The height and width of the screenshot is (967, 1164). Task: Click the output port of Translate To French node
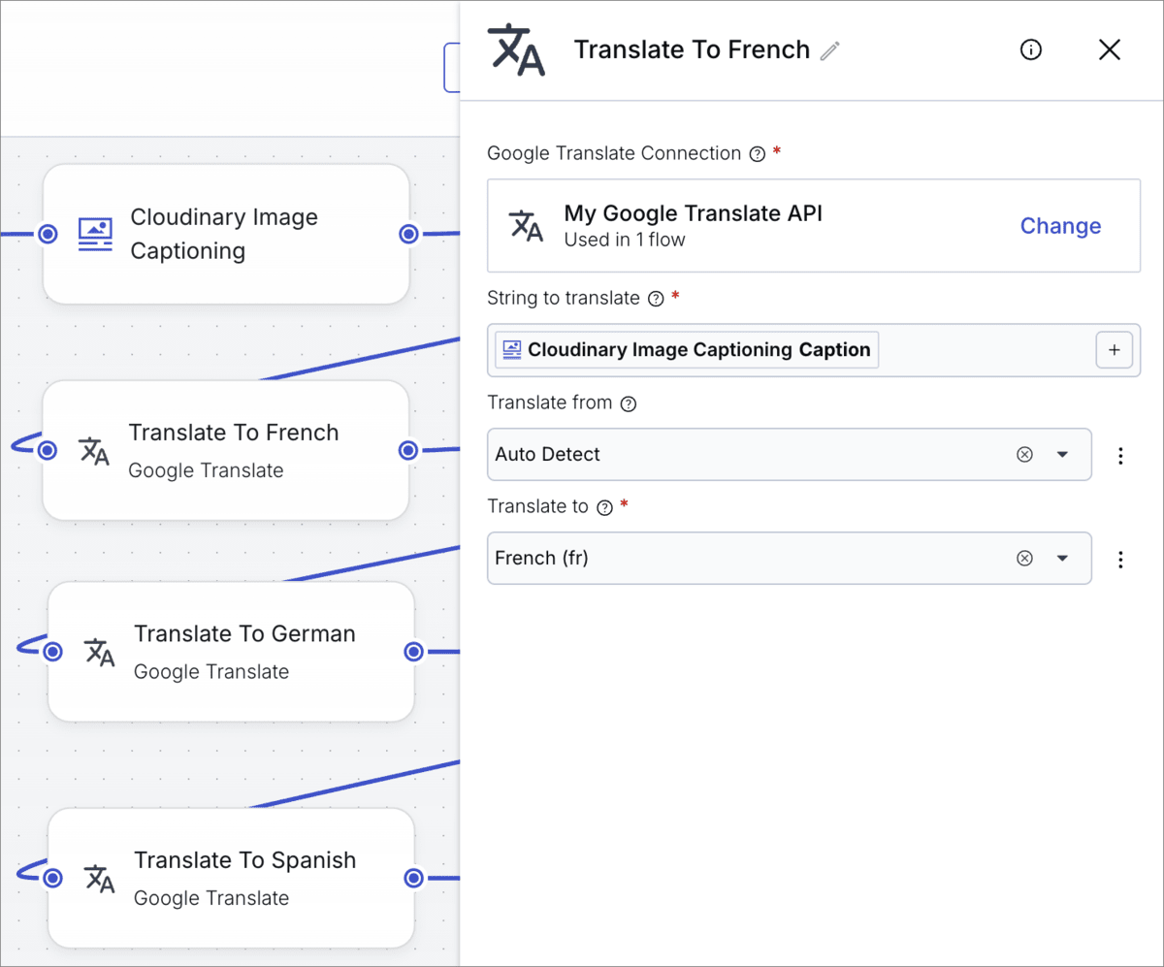tap(408, 450)
